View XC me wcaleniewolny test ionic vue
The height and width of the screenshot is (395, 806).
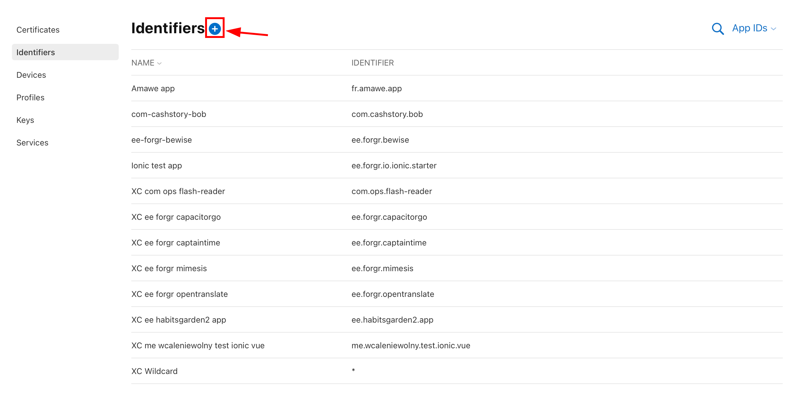198,345
